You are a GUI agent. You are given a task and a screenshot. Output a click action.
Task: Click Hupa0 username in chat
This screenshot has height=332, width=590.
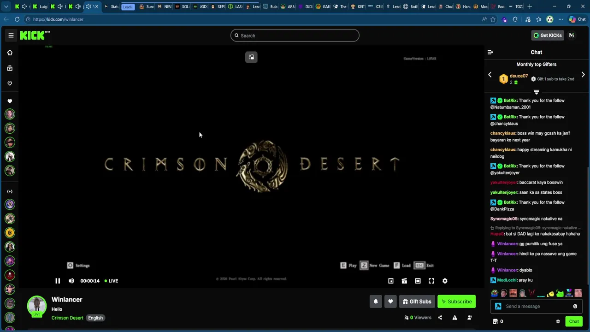[497, 234]
